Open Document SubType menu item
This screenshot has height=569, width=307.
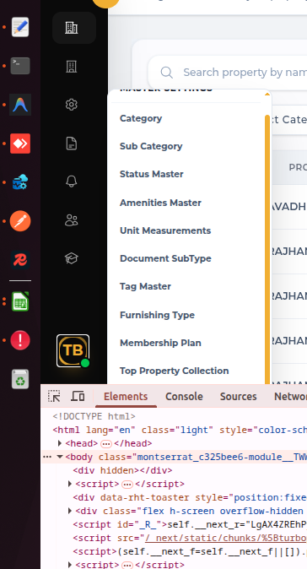pyautogui.click(x=165, y=258)
